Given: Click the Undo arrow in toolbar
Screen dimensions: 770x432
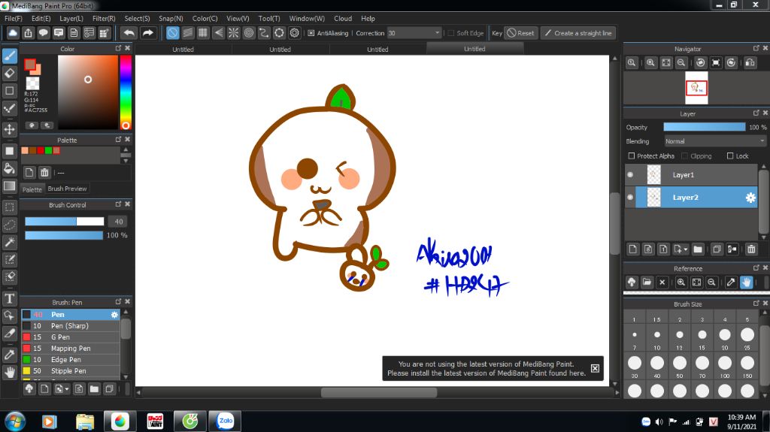Looking at the screenshot, I should 129,33.
